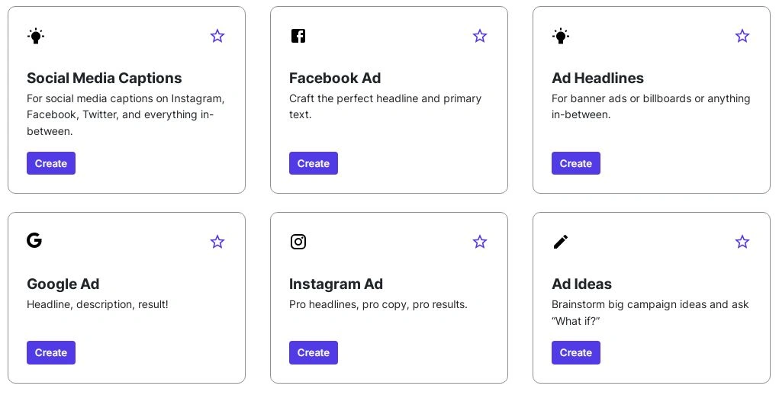Toggle favorite star on Ad Headlines
This screenshot has height=395, width=779.
pos(742,36)
